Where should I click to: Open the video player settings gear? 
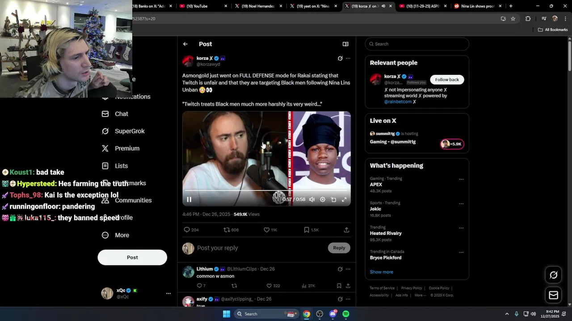tap(323, 200)
